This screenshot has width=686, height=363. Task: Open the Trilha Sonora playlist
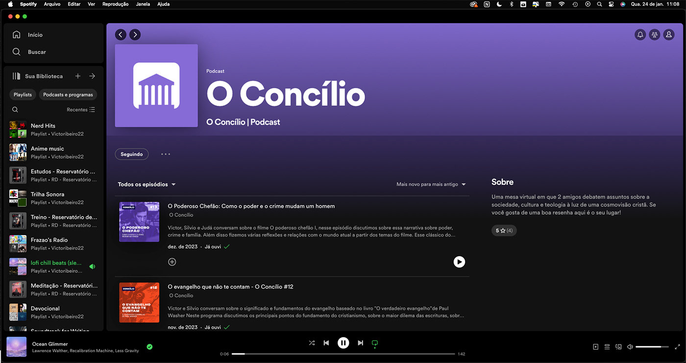(54, 198)
